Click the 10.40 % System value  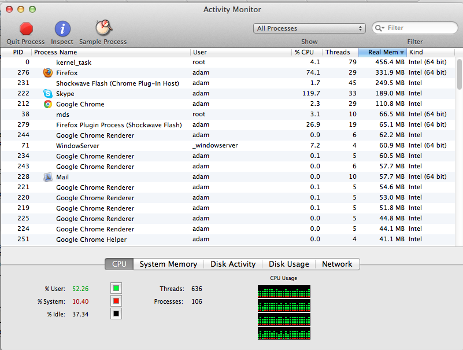(x=80, y=301)
